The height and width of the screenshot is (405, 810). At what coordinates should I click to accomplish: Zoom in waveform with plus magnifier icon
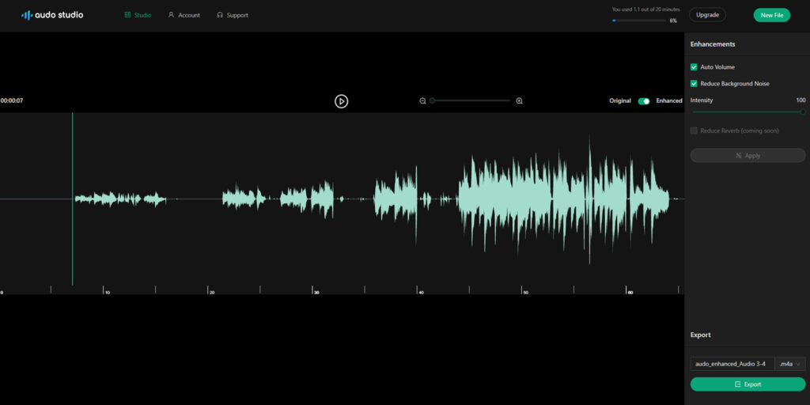point(519,101)
